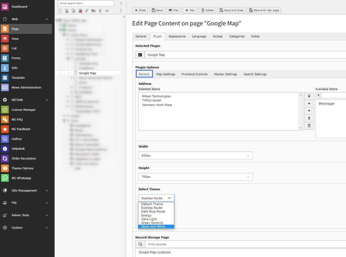The image size is (346, 257).
Task: Open page tree options three-dot menu
Action: click(121, 11)
